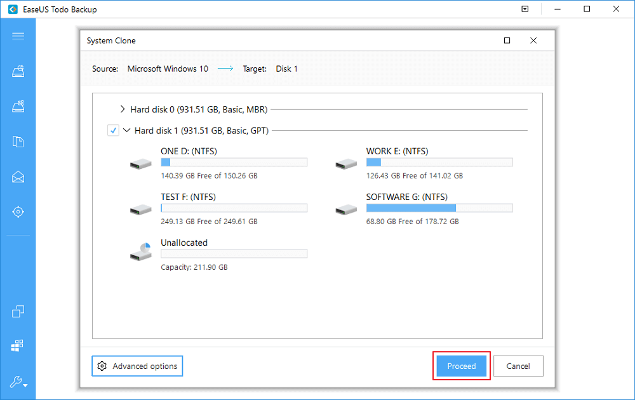The height and width of the screenshot is (400, 635).
Task: Maximize the EaseUS Todo Backup main window
Action: [x=587, y=9]
